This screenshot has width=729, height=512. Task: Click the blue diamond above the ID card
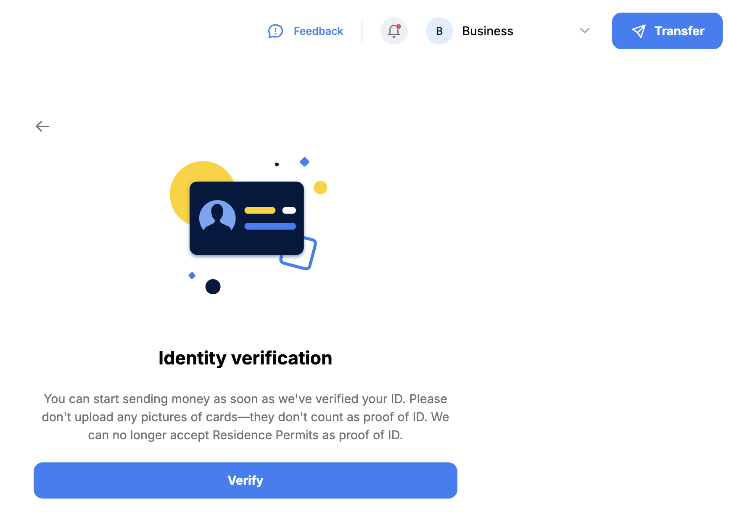304,162
